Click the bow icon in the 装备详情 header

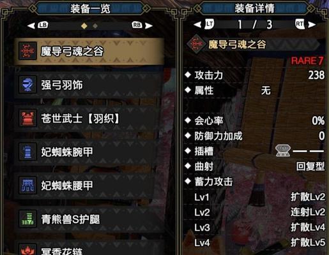point(196,43)
